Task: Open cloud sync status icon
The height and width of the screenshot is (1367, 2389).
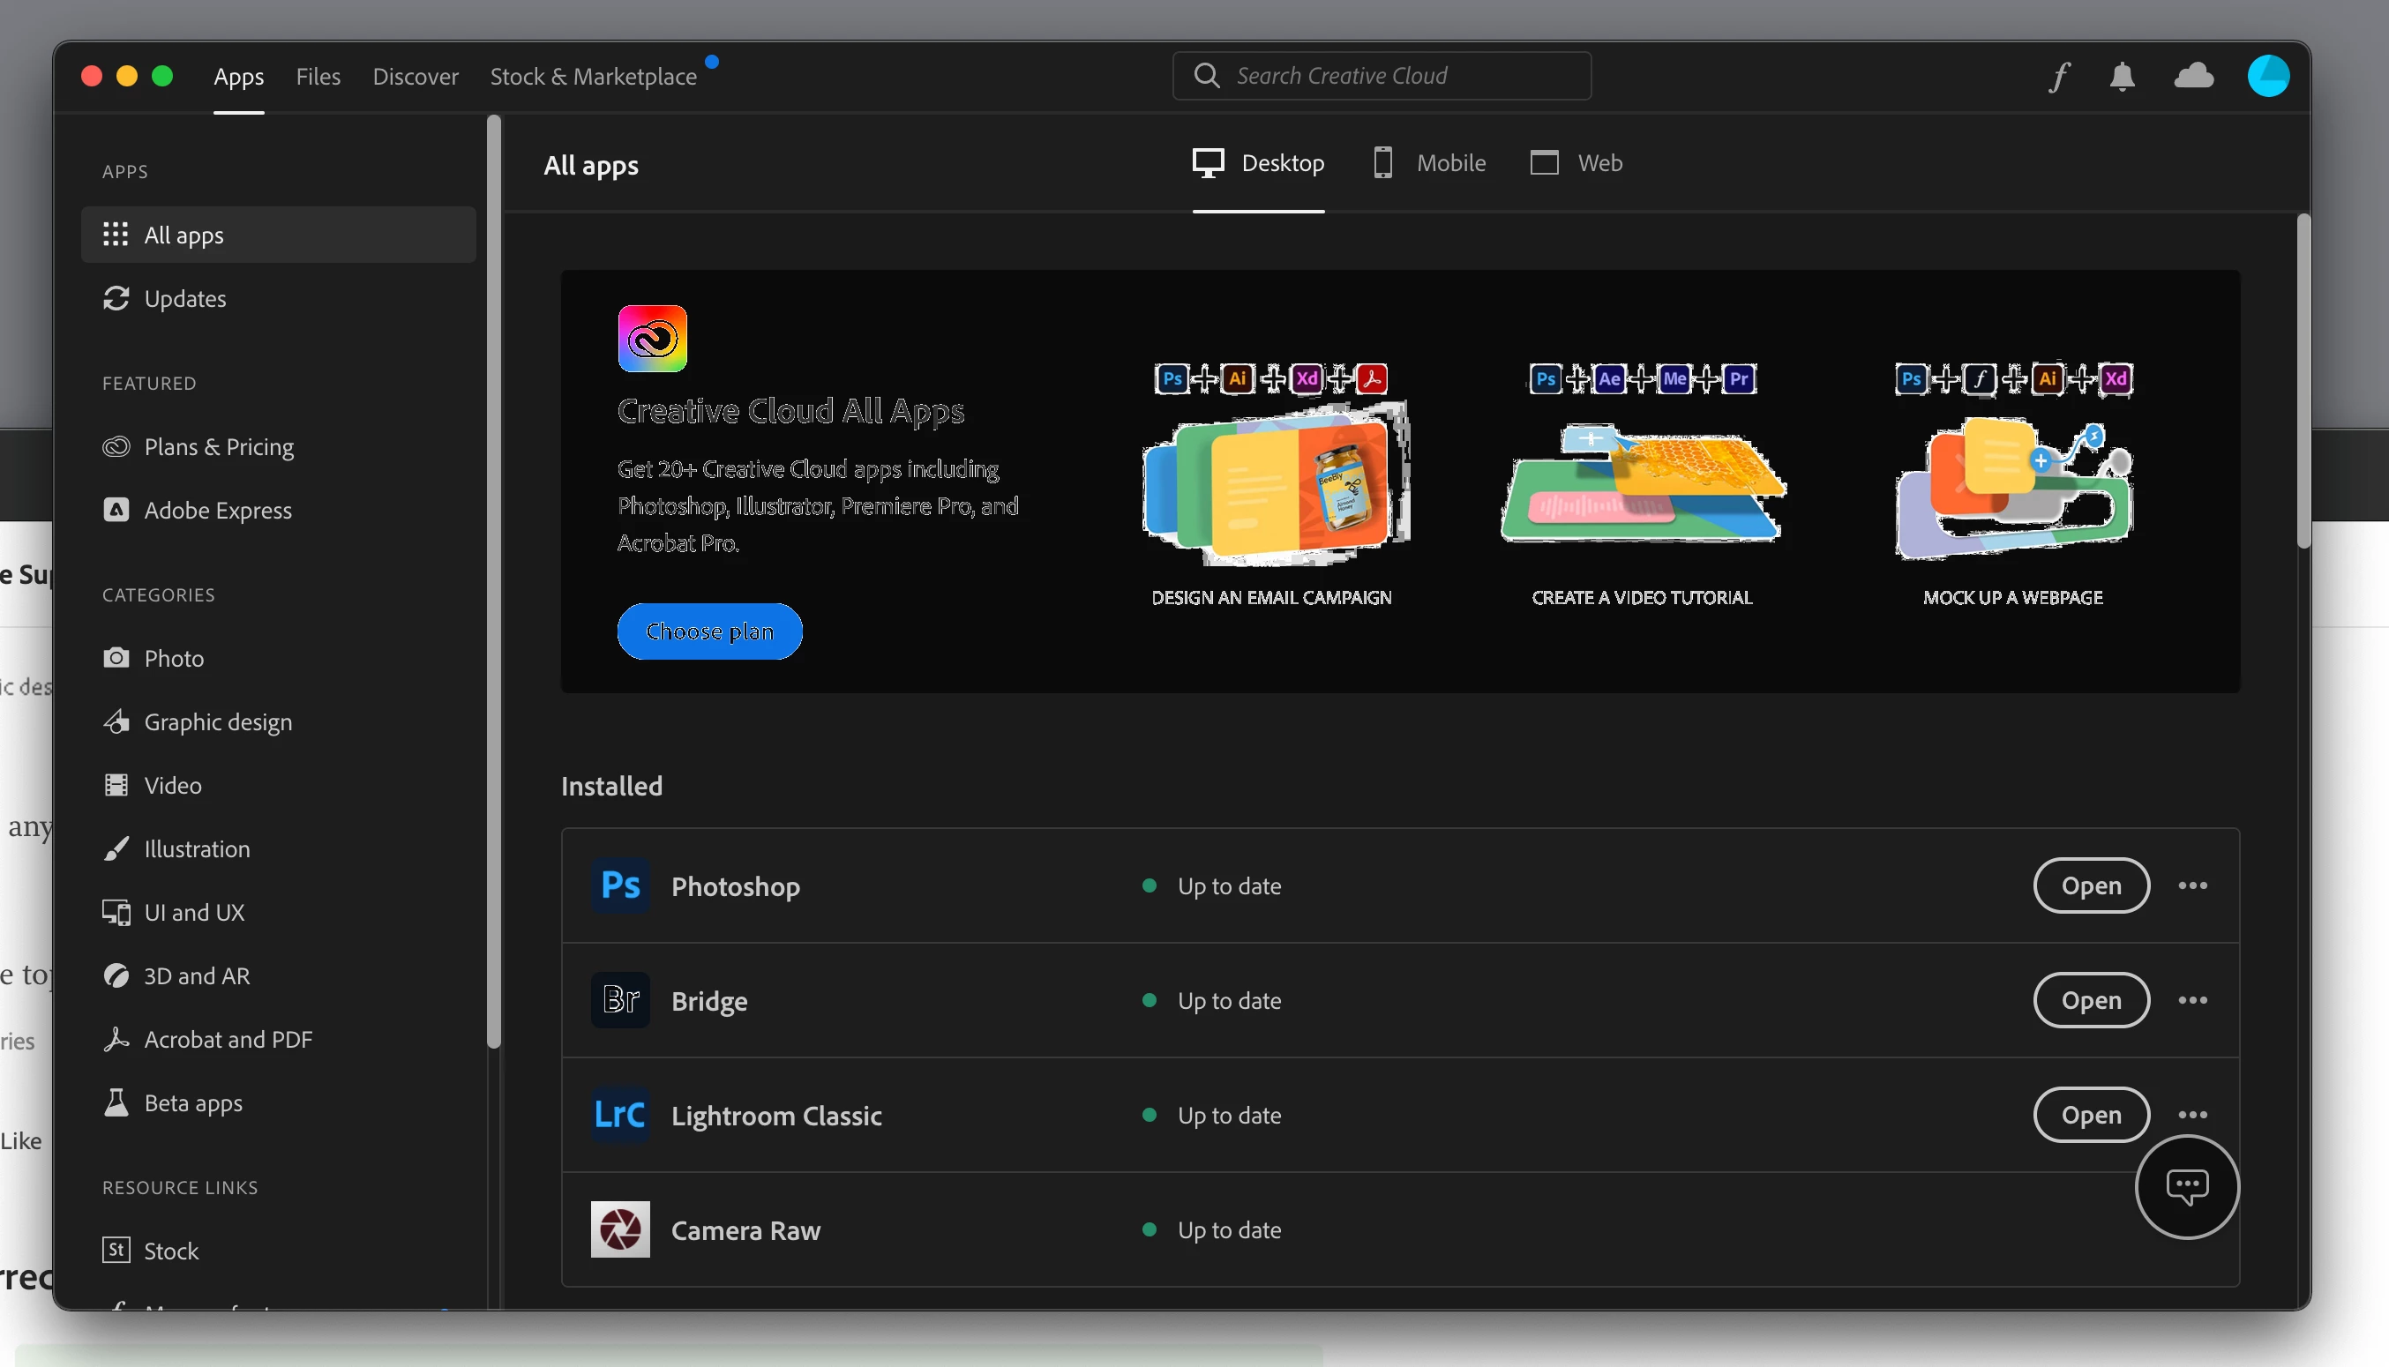Action: [2193, 76]
